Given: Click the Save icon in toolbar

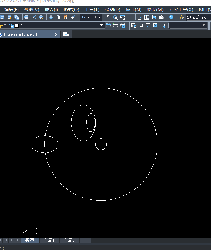Looking at the screenshot, I should tap(2, 17).
